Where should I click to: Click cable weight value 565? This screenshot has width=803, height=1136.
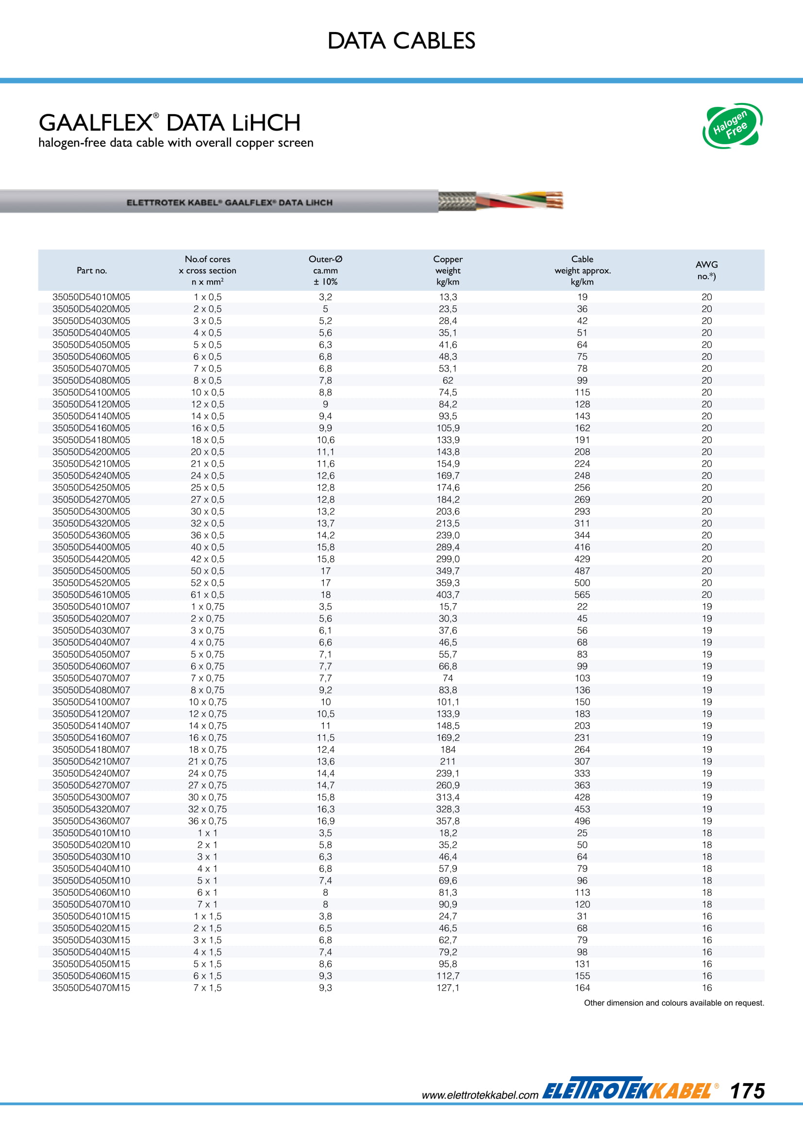click(583, 595)
